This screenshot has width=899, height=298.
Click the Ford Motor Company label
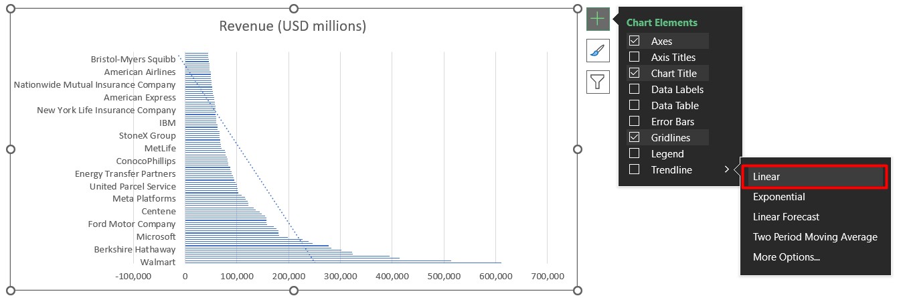click(x=132, y=224)
